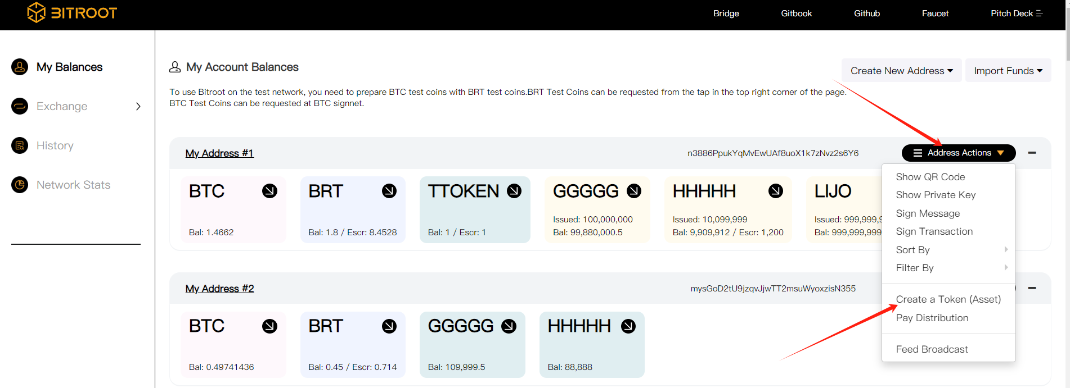Viewport: 1070px width, 388px height.
Task: Click the arrow icon on Address #1 BTC card
Action: pos(269,191)
